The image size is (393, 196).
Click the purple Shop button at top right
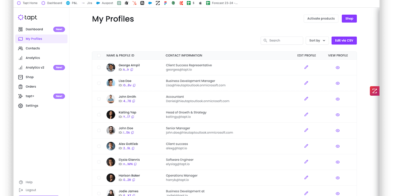click(x=349, y=18)
